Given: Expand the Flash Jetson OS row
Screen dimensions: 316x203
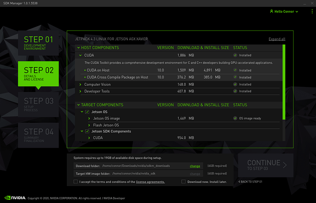Looking at the screenshot, I should tap(89, 125).
